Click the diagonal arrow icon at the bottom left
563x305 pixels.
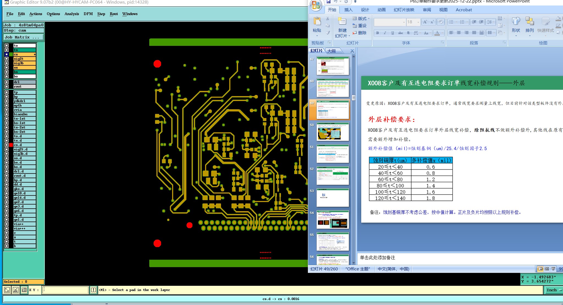(7, 290)
